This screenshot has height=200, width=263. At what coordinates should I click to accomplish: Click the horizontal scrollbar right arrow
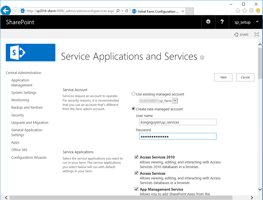[x=252, y=198]
